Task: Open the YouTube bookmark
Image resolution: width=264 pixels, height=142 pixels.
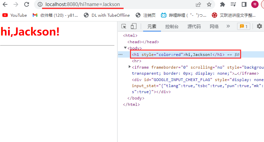Action: (x=15, y=15)
